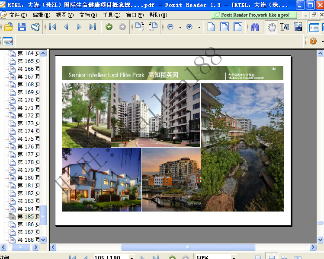Select 第 180 页 in the page list

click(x=29, y=177)
